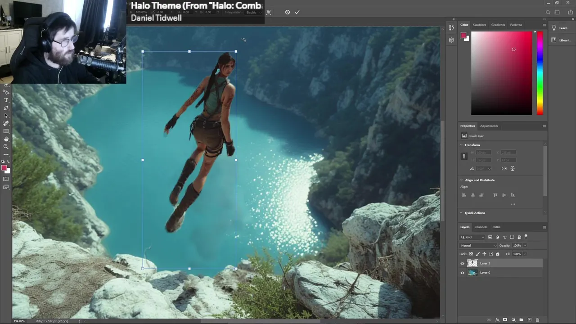Expand the Quick Actions section
576x324 pixels.
coord(461,213)
